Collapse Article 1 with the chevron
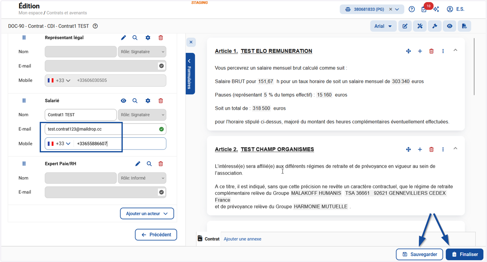Screen dimensions: 487x262 click(455, 50)
